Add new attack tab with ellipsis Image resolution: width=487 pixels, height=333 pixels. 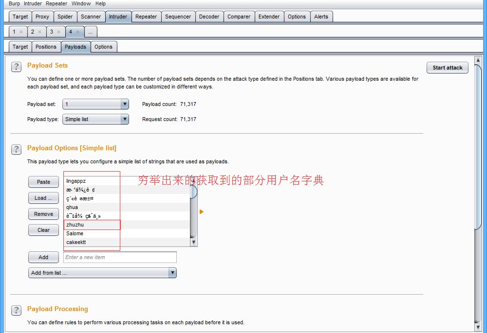coord(91,32)
